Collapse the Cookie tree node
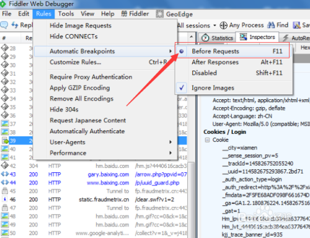 pyautogui.click(x=207, y=140)
